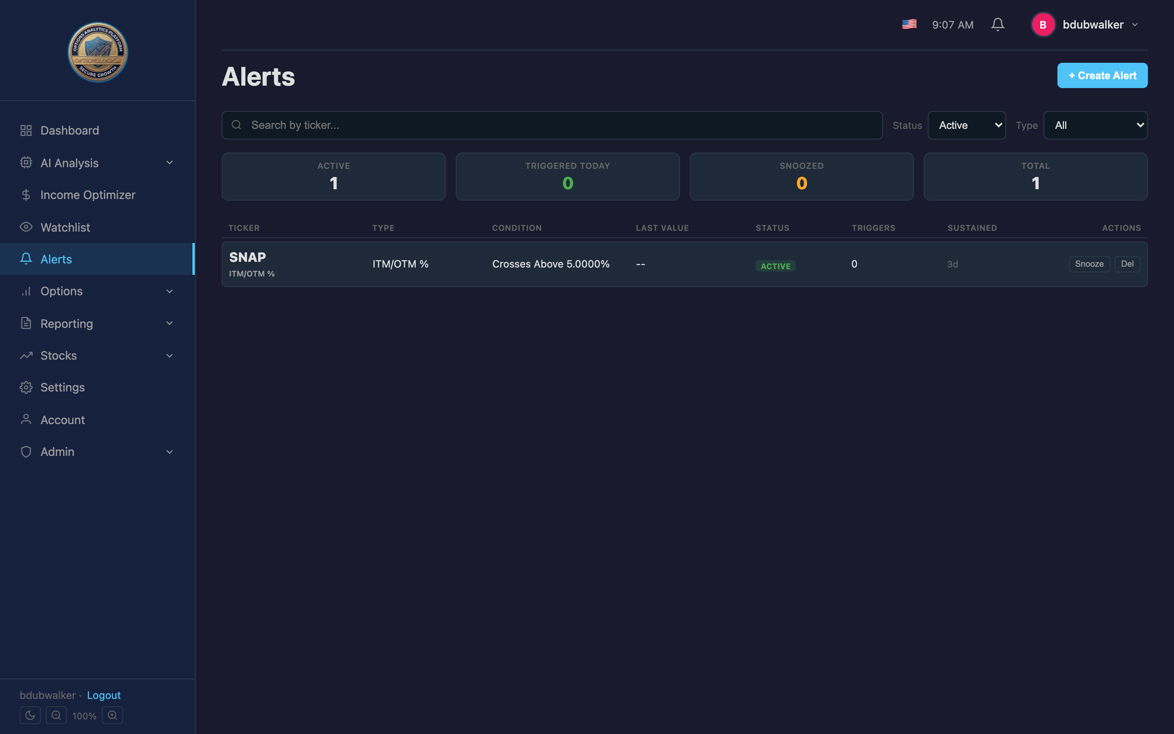Open Income Optimizer page
This screenshot has width=1174, height=734.
[x=97, y=195]
